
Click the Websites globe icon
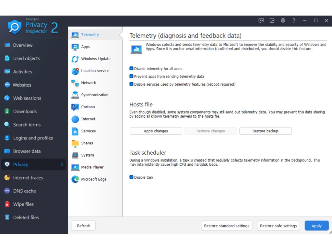coord(7,85)
